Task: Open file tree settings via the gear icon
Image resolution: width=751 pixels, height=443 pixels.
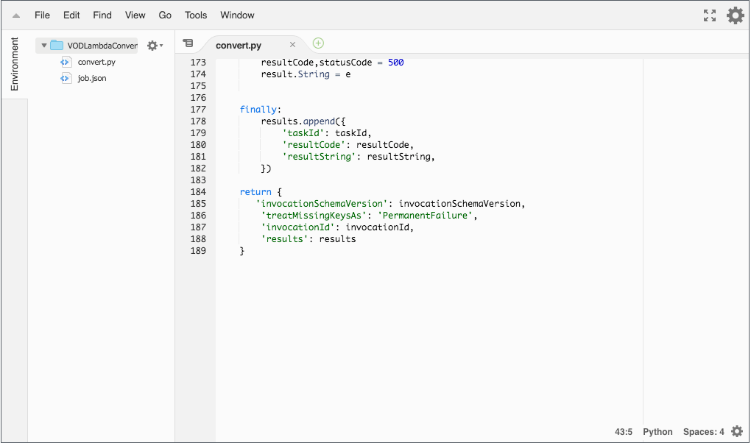Action: pos(152,45)
